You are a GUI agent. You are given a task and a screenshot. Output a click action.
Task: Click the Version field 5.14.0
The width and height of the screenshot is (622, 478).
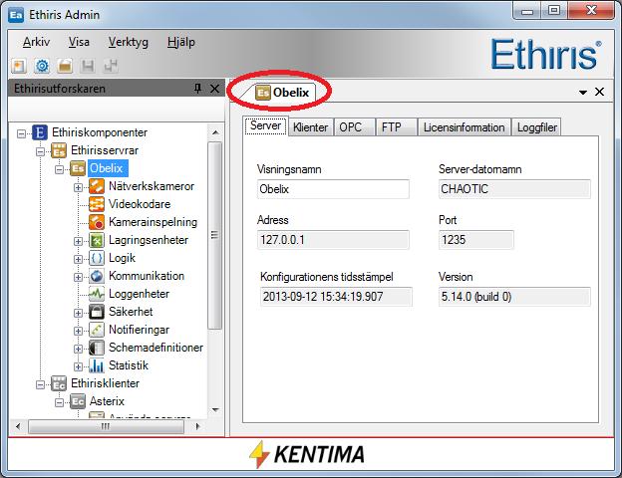point(514,297)
